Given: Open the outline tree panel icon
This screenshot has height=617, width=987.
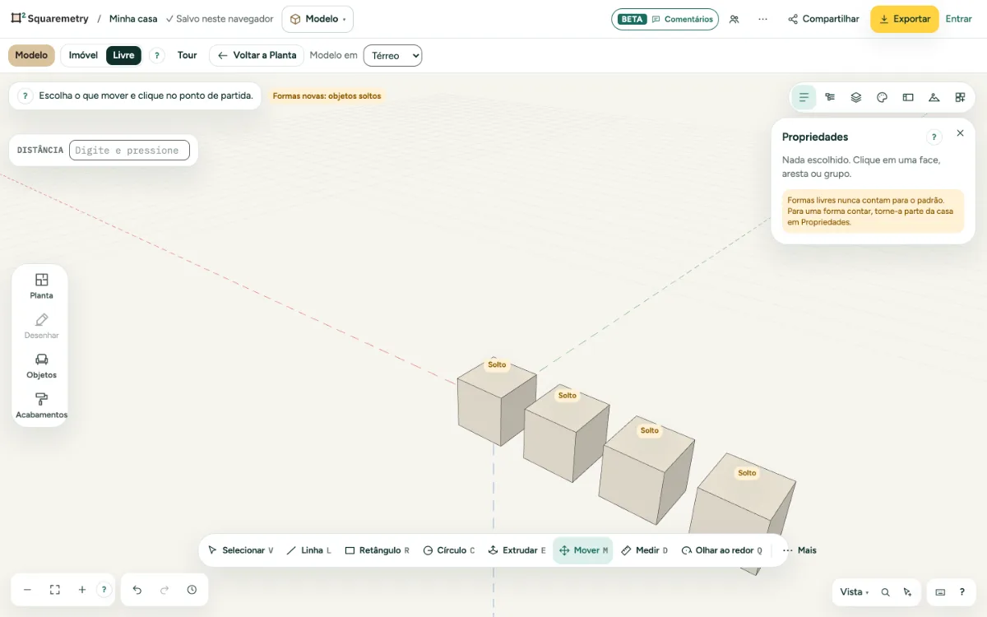Looking at the screenshot, I should click(x=830, y=97).
